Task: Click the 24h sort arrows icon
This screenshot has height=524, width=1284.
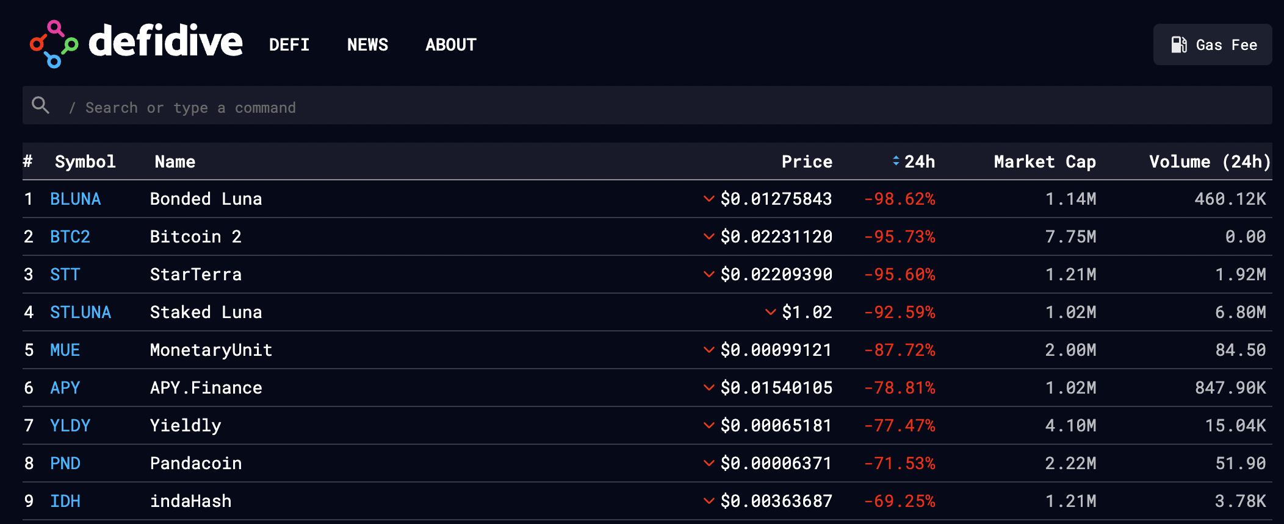Action: tap(896, 161)
